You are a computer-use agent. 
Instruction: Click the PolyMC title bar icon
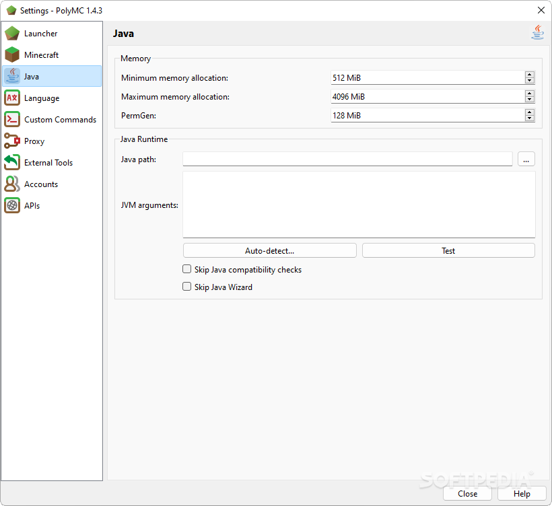coord(11,10)
